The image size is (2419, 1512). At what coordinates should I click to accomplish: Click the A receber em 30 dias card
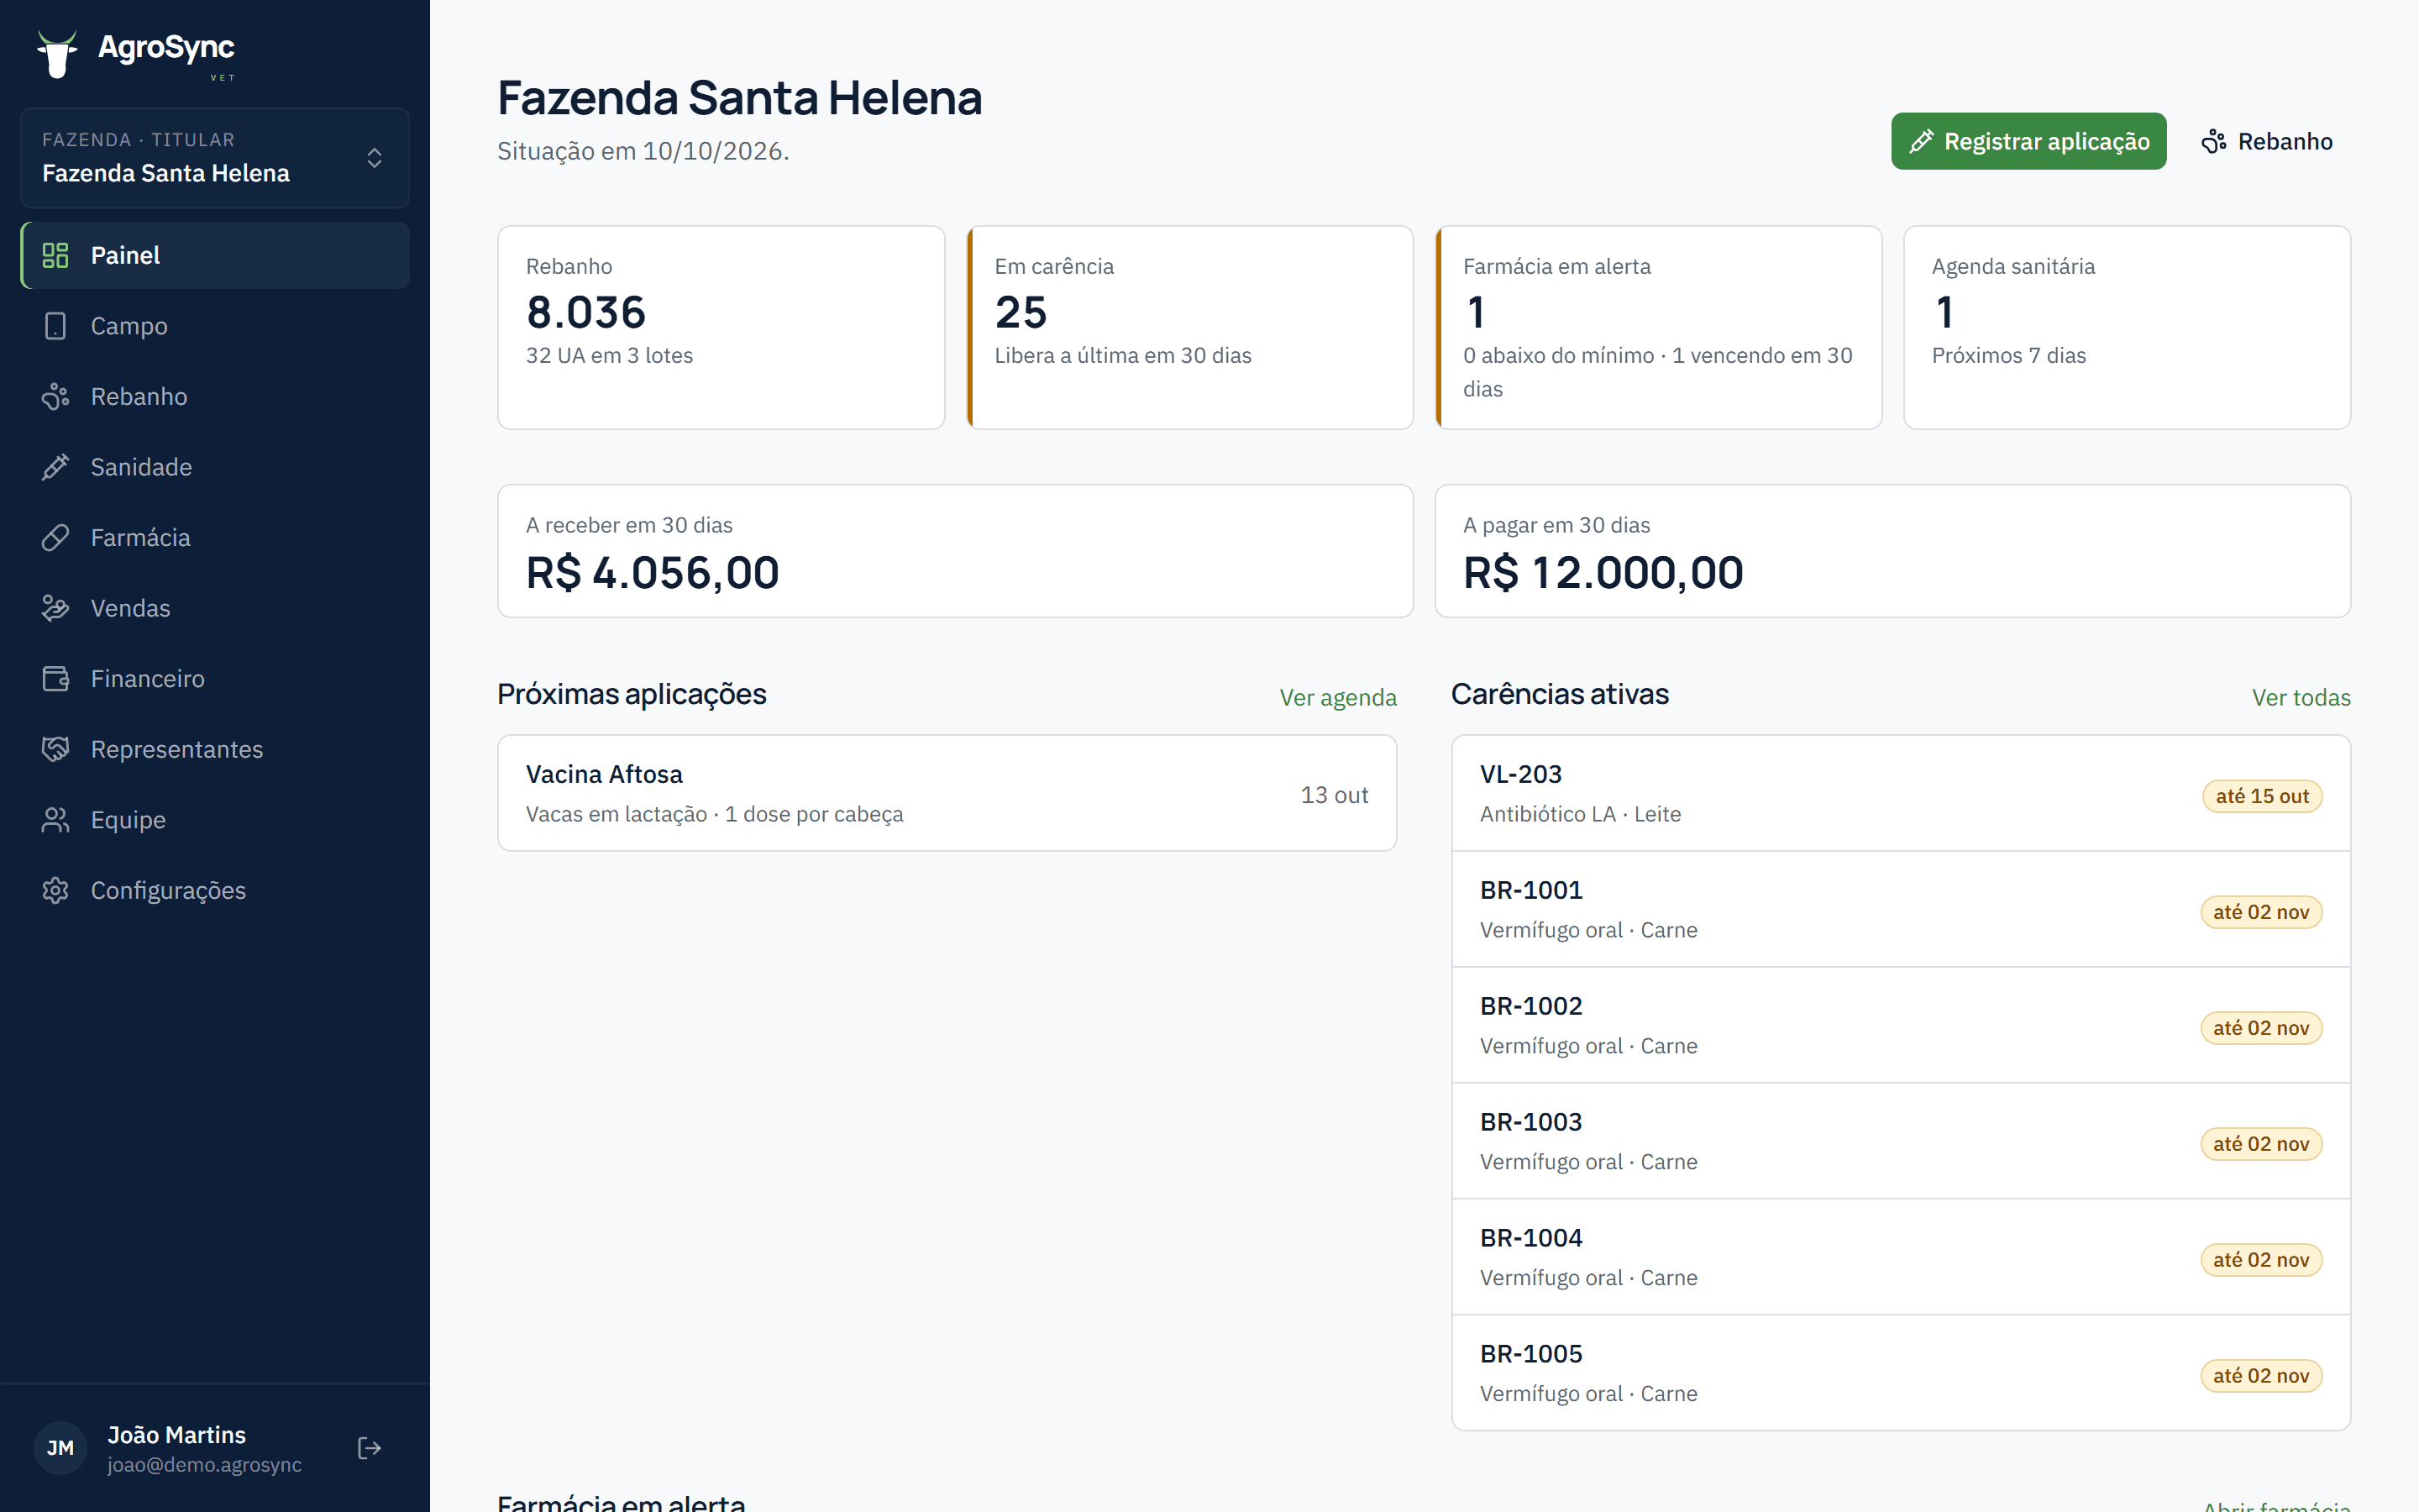pos(955,551)
